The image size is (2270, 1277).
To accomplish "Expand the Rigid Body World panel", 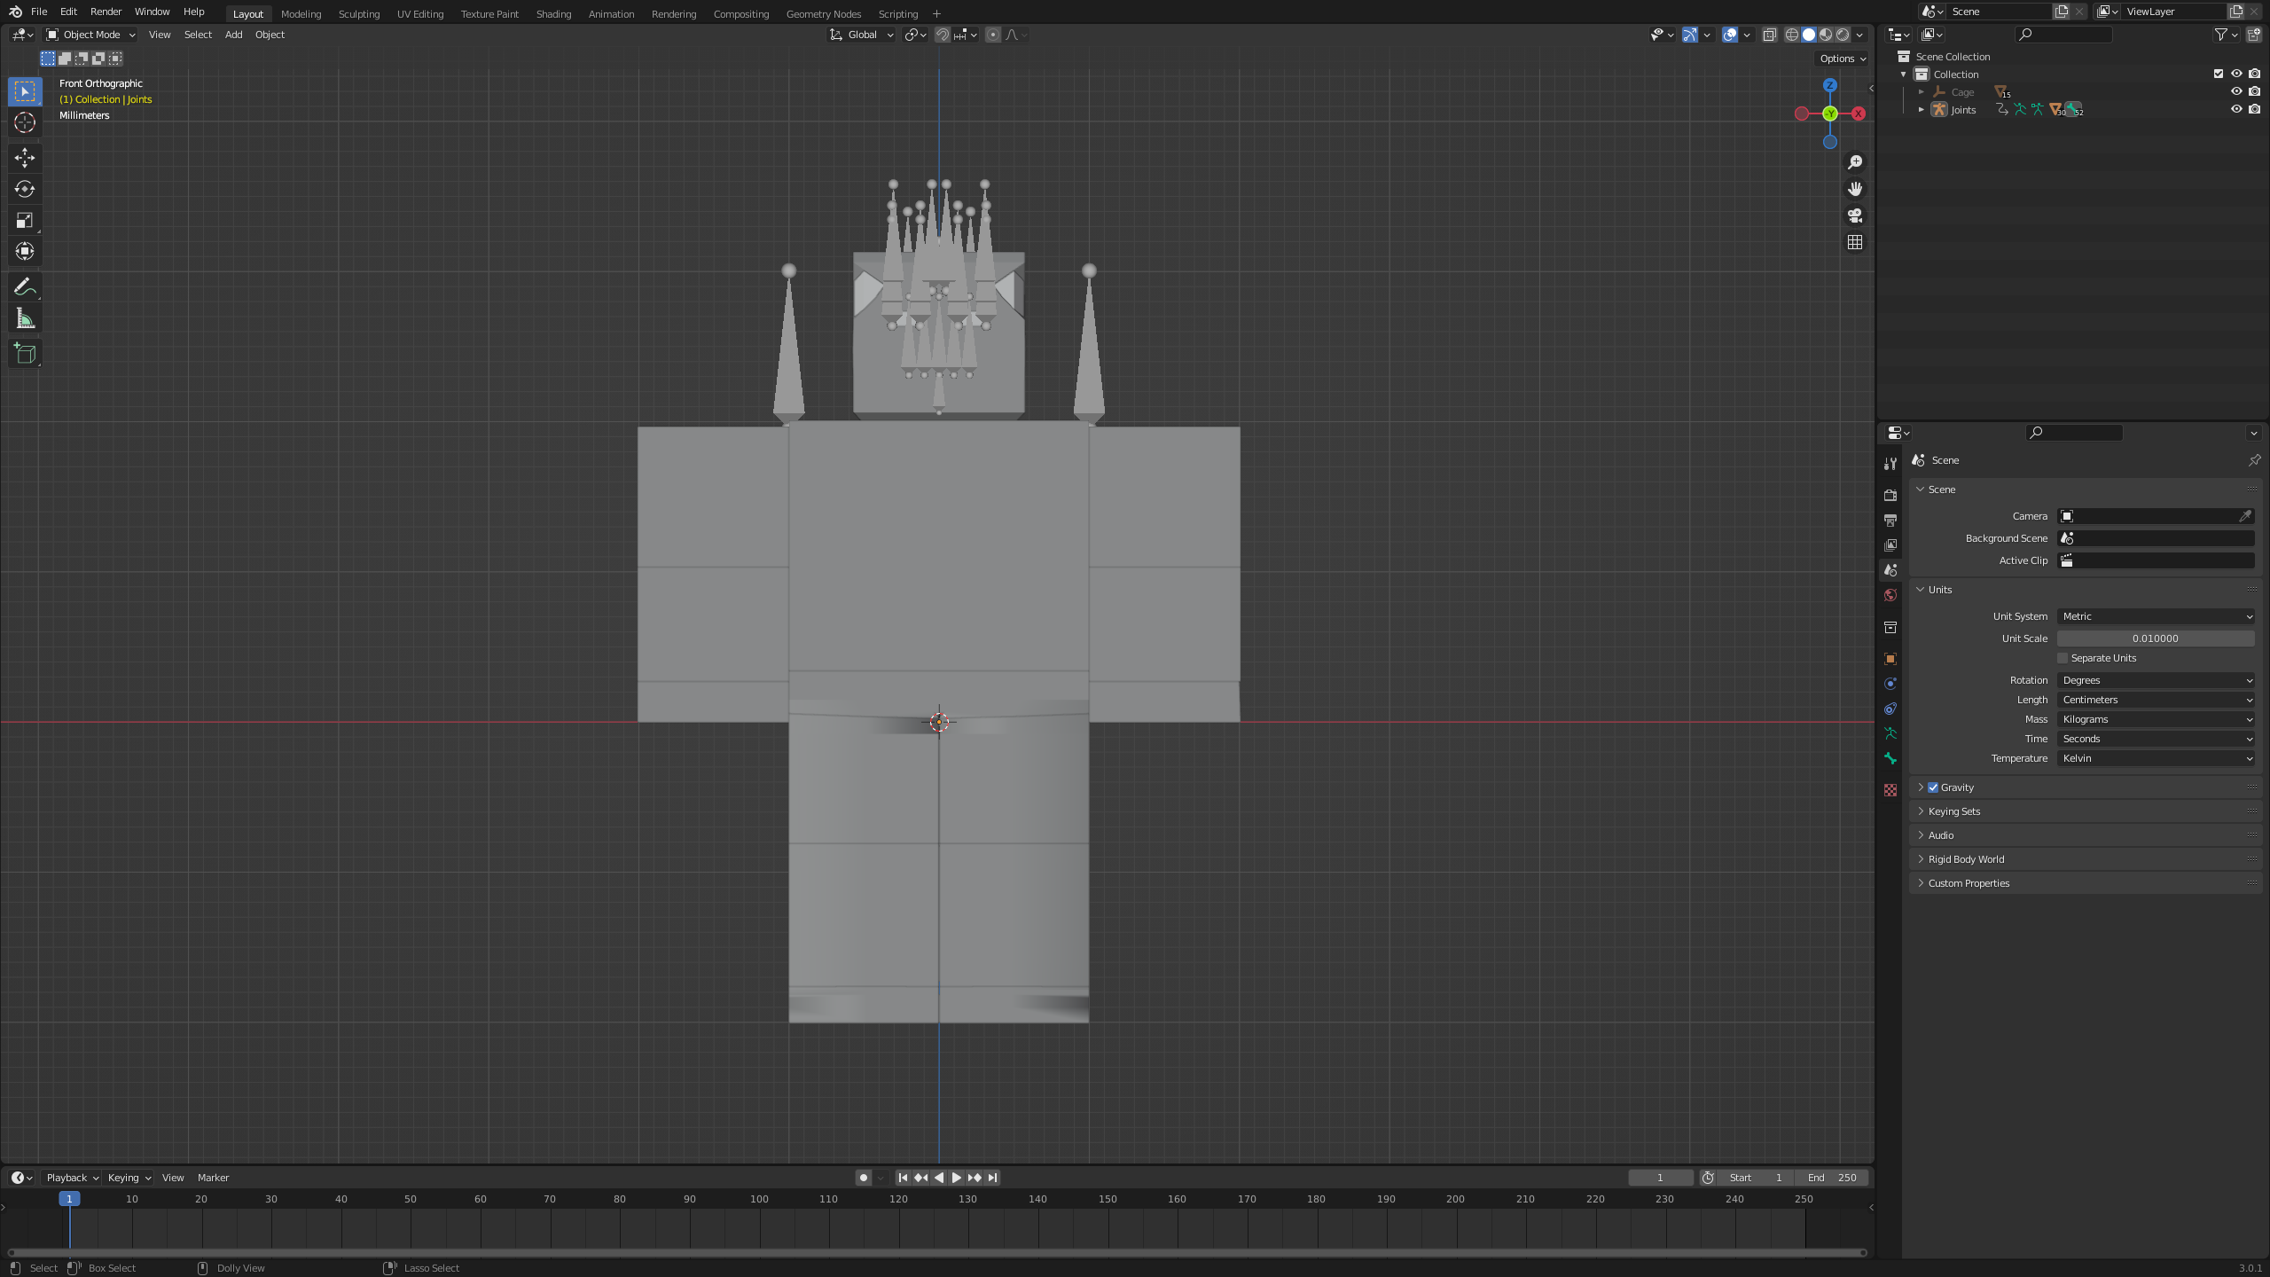I will pos(1966,859).
